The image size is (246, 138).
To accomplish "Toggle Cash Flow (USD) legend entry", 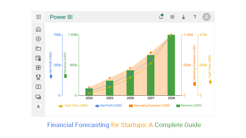I will [x=73, y=106].
